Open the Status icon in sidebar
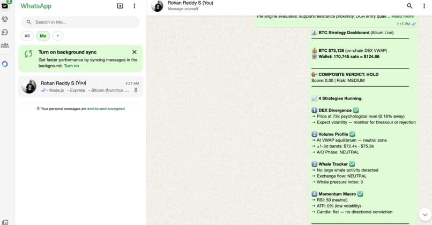Viewport: 432px width, 225px height. click(x=5, y=19)
